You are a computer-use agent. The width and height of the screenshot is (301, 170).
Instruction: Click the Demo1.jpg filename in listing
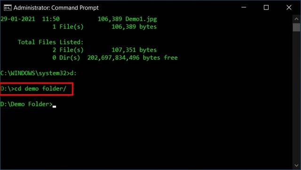click(141, 19)
